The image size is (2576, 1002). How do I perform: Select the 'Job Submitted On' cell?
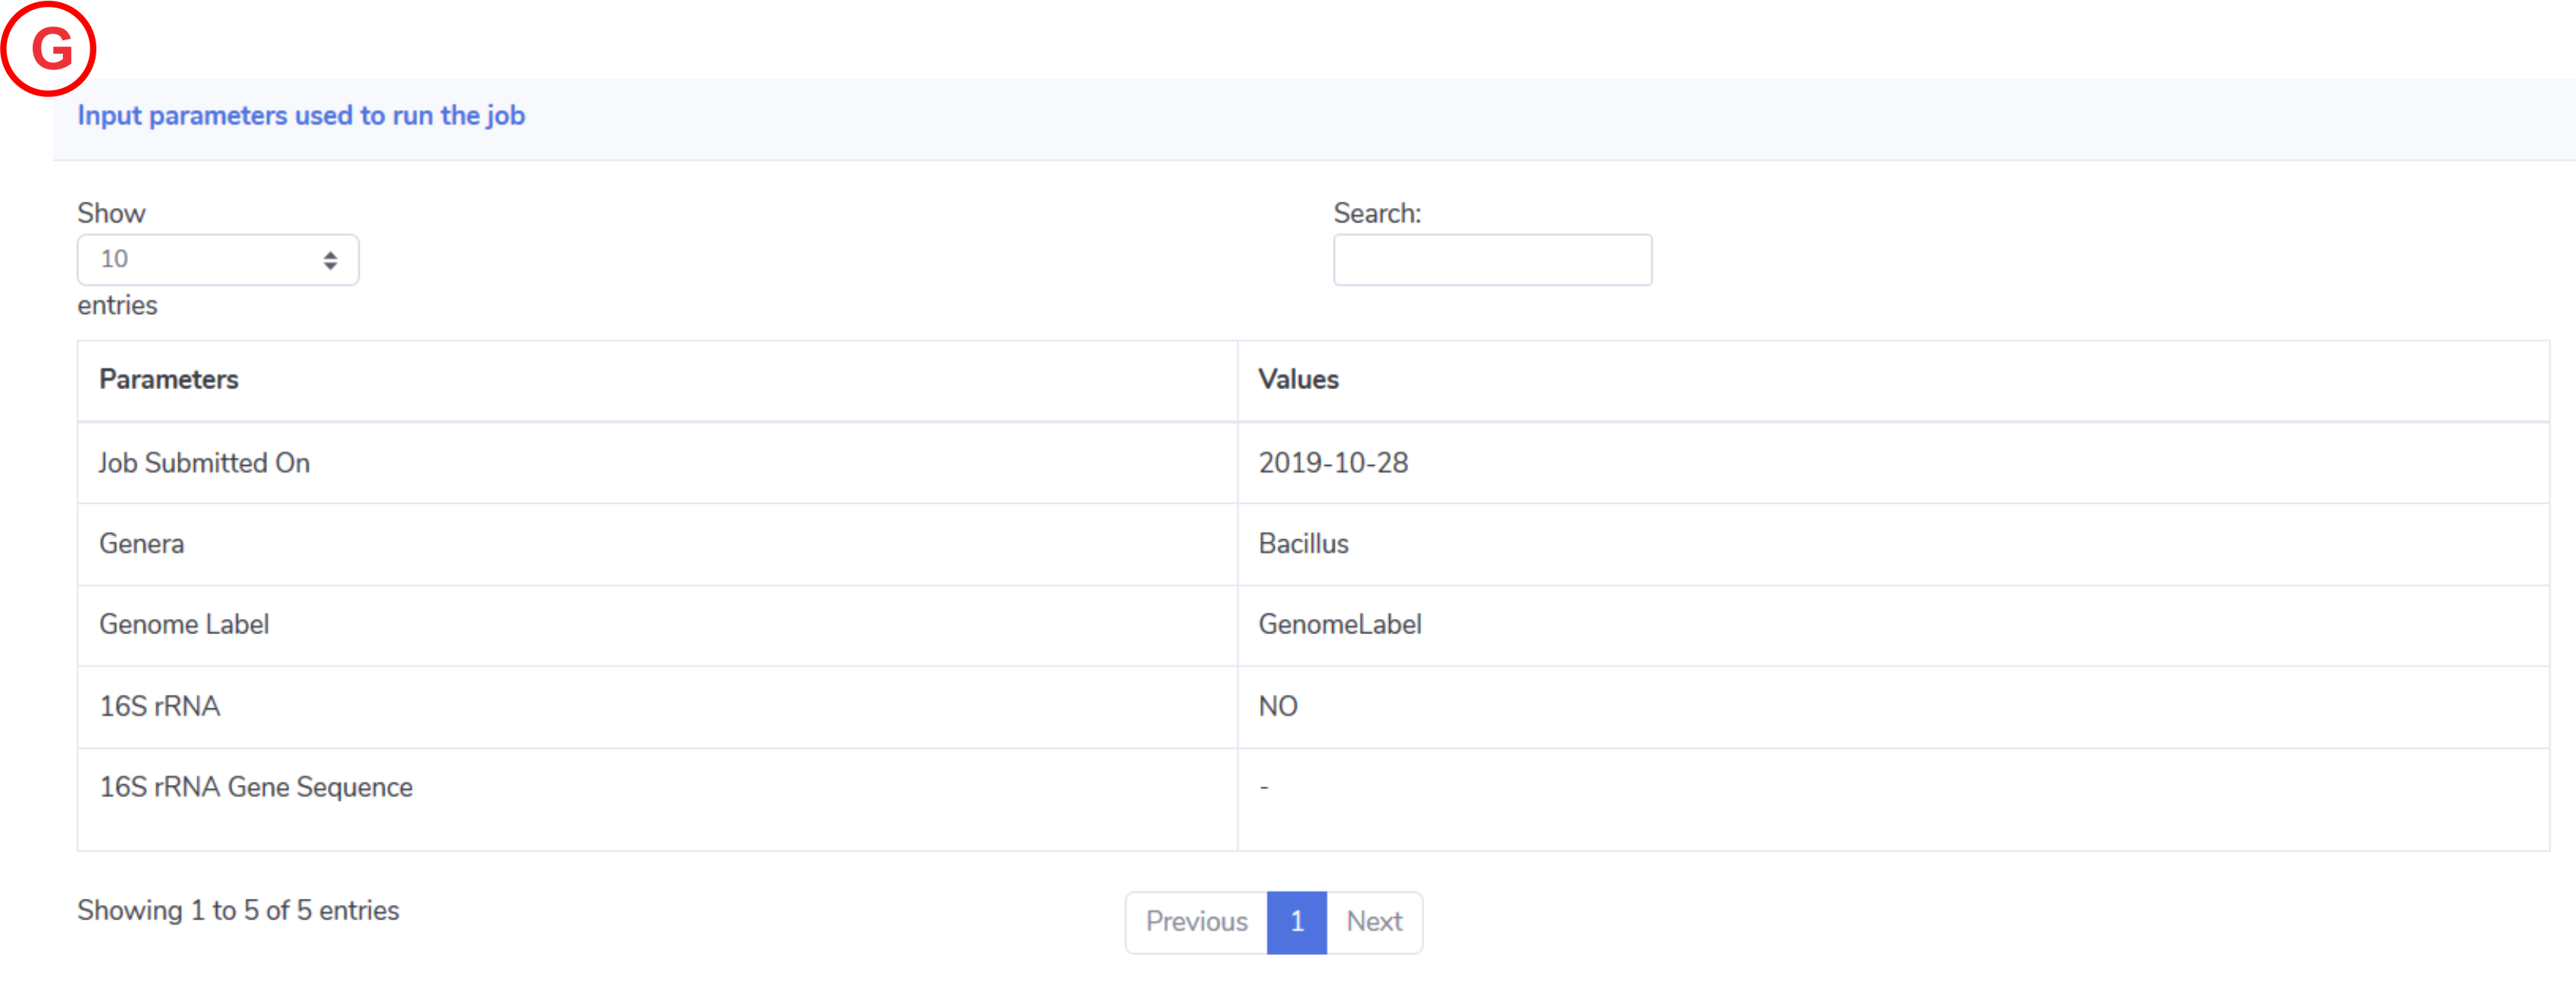[x=657, y=463]
